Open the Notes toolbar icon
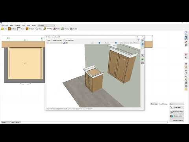The image size is (189, 142). pos(54,29)
